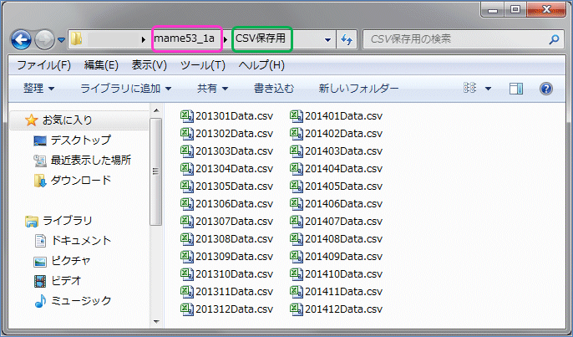The height and width of the screenshot is (337, 573).
Task: Select icon of 201306Data.csv
Action: tap(187, 204)
